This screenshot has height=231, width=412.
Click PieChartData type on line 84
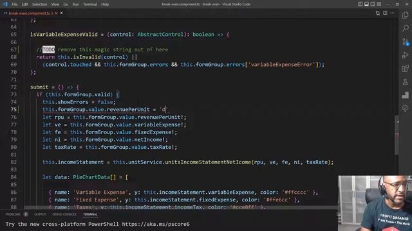[x=91, y=177]
